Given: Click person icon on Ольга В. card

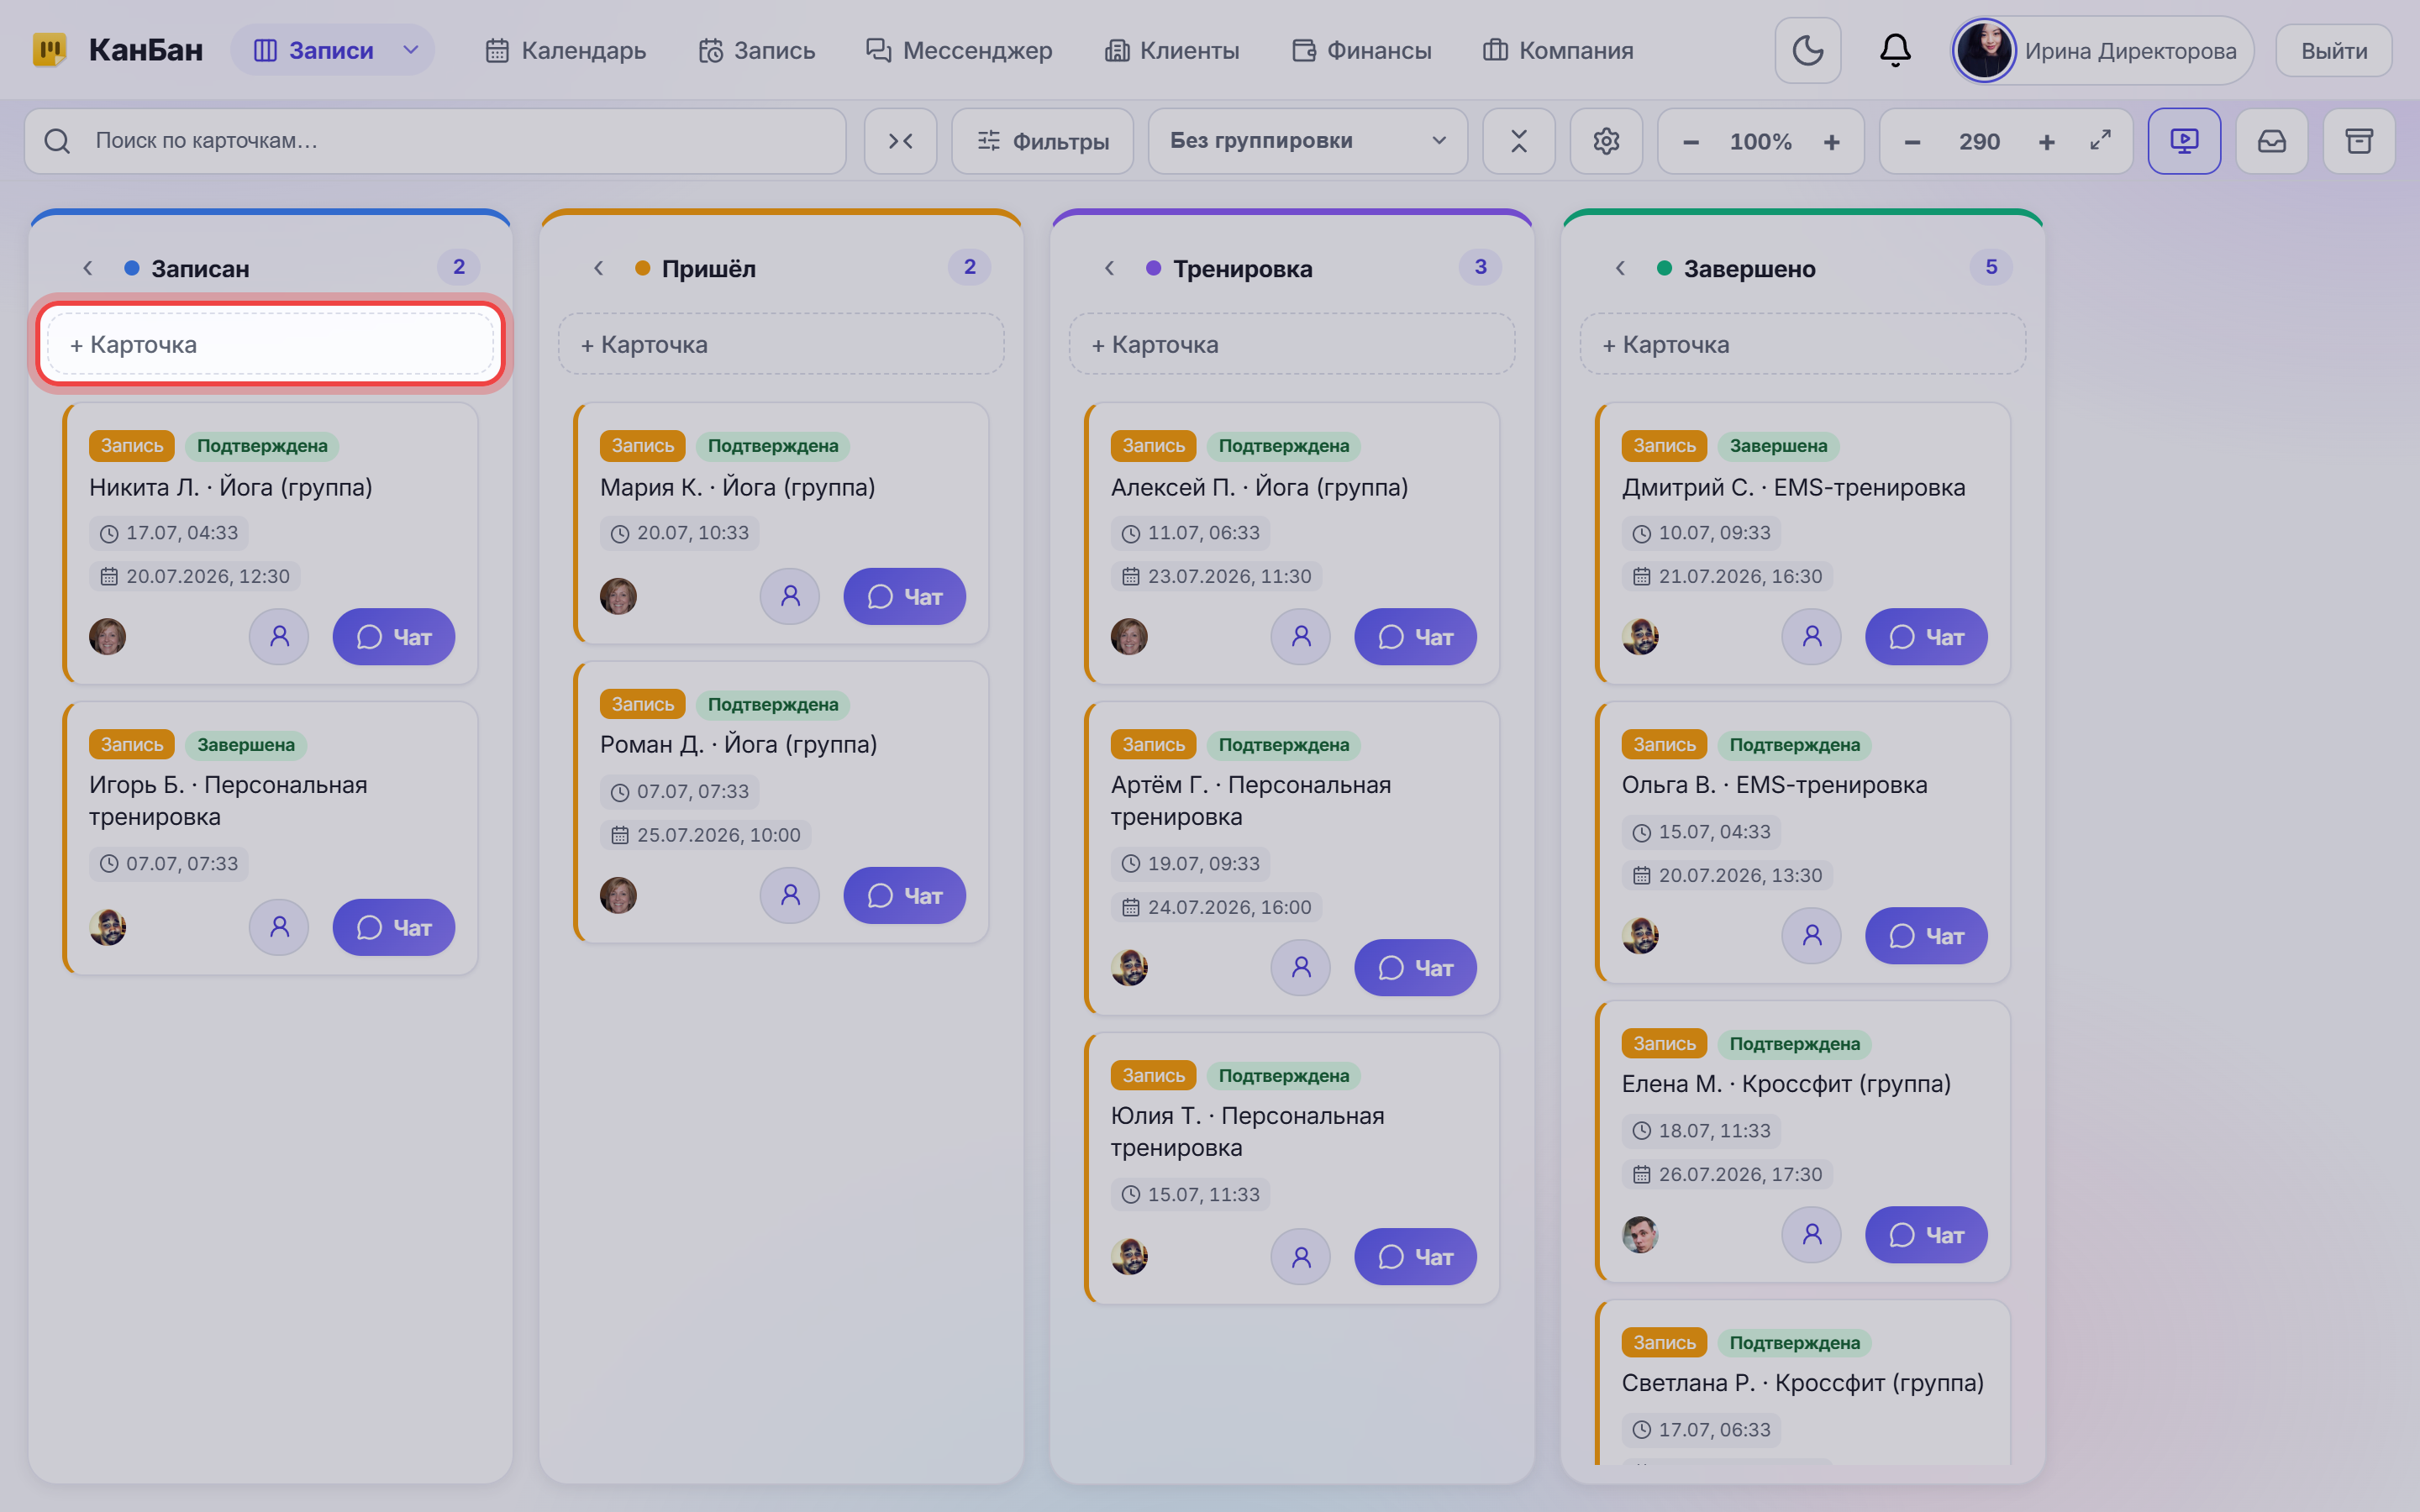Looking at the screenshot, I should (x=1812, y=936).
